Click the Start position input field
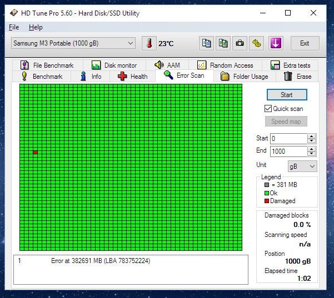Image resolution: width=334 pixels, height=298 pixels. coord(288,139)
